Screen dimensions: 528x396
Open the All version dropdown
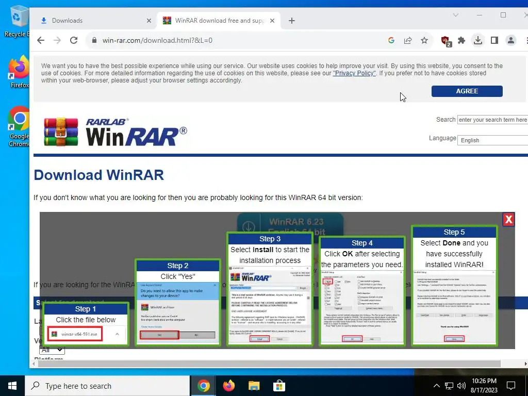[52, 350]
